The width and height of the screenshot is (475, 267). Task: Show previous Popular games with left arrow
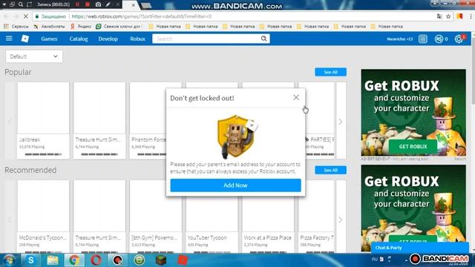pyautogui.click(x=10, y=122)
